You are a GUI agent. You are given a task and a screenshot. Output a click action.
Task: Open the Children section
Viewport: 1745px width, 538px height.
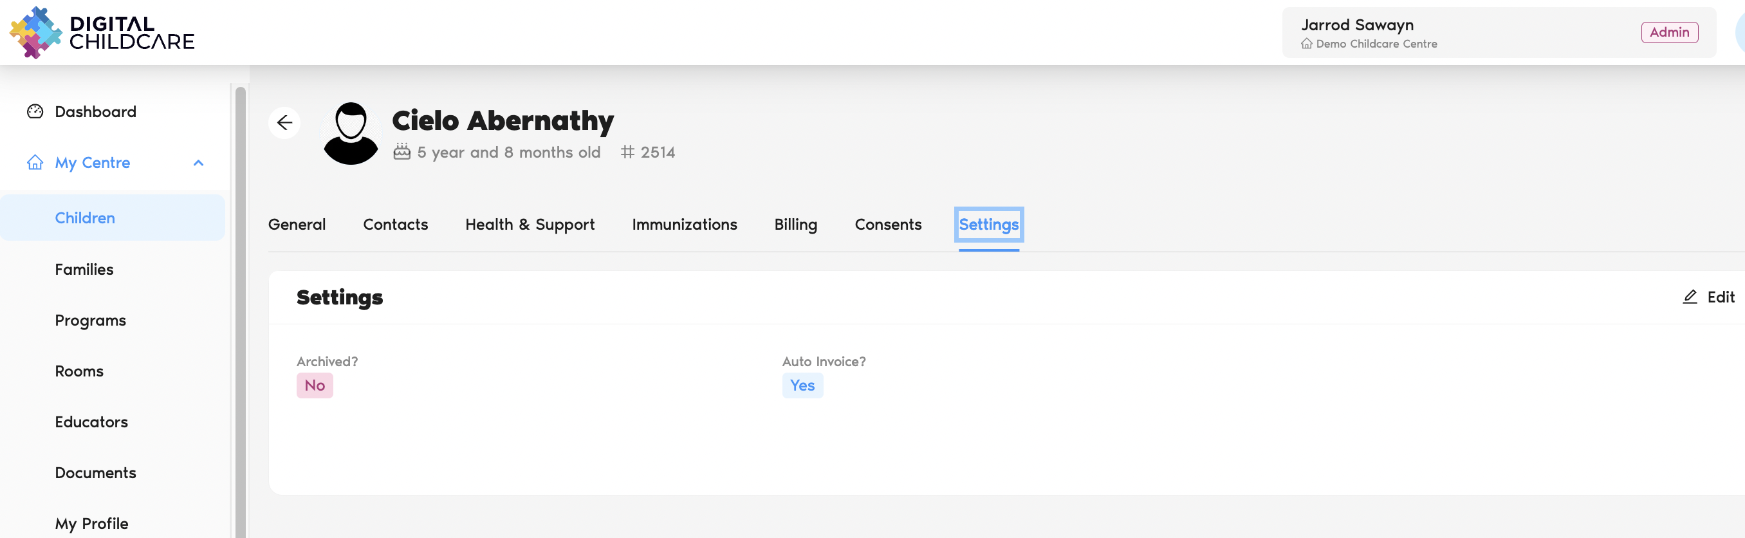(113, 218)
